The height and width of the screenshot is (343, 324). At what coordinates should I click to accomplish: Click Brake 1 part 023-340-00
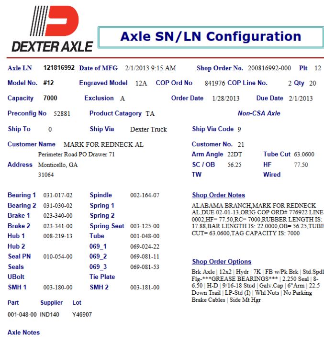point(58,216)
